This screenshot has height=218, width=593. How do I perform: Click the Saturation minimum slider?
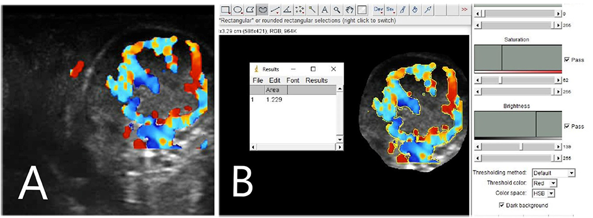tap(519, 80)
